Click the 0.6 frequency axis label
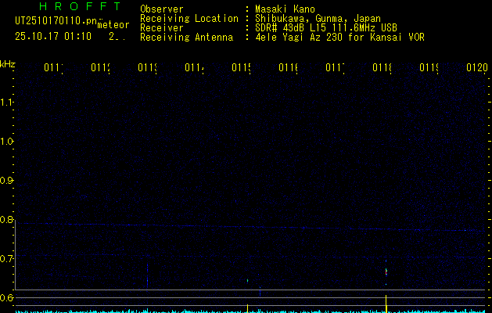Viewport: 492px width, 313px height. [8, 298]
